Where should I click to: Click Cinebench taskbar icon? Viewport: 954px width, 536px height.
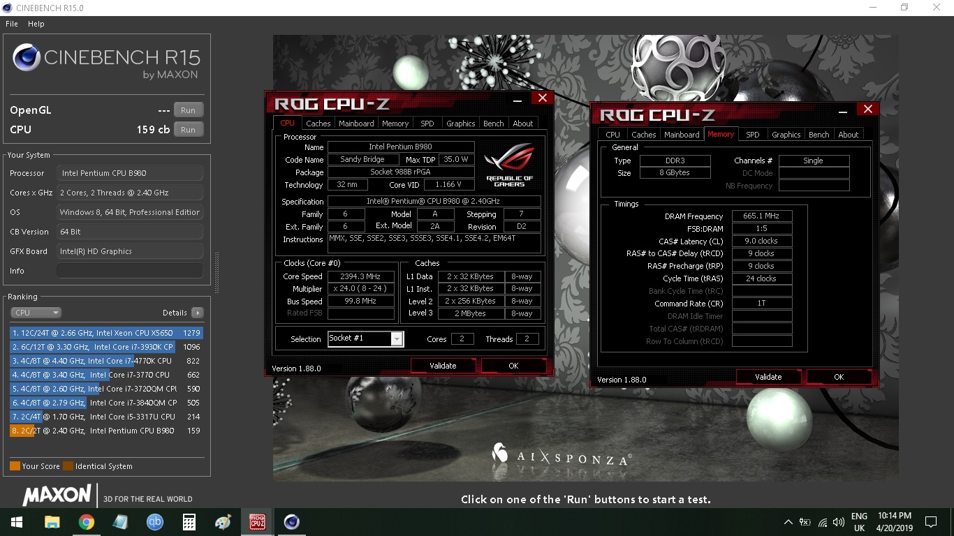291,522
